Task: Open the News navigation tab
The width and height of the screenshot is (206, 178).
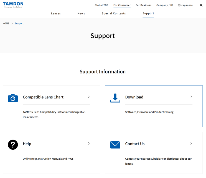Action: 81,13
